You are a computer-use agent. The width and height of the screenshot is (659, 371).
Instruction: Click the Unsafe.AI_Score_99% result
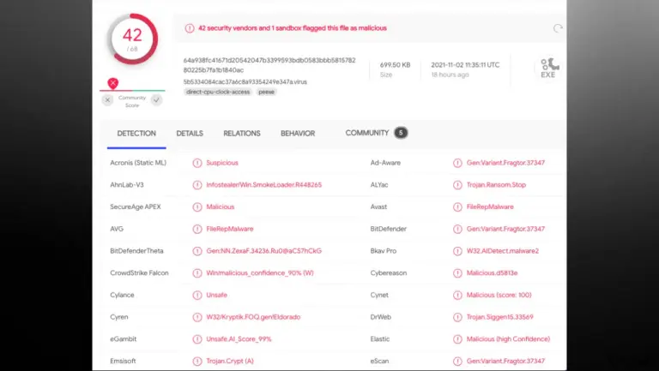[239, 339]
